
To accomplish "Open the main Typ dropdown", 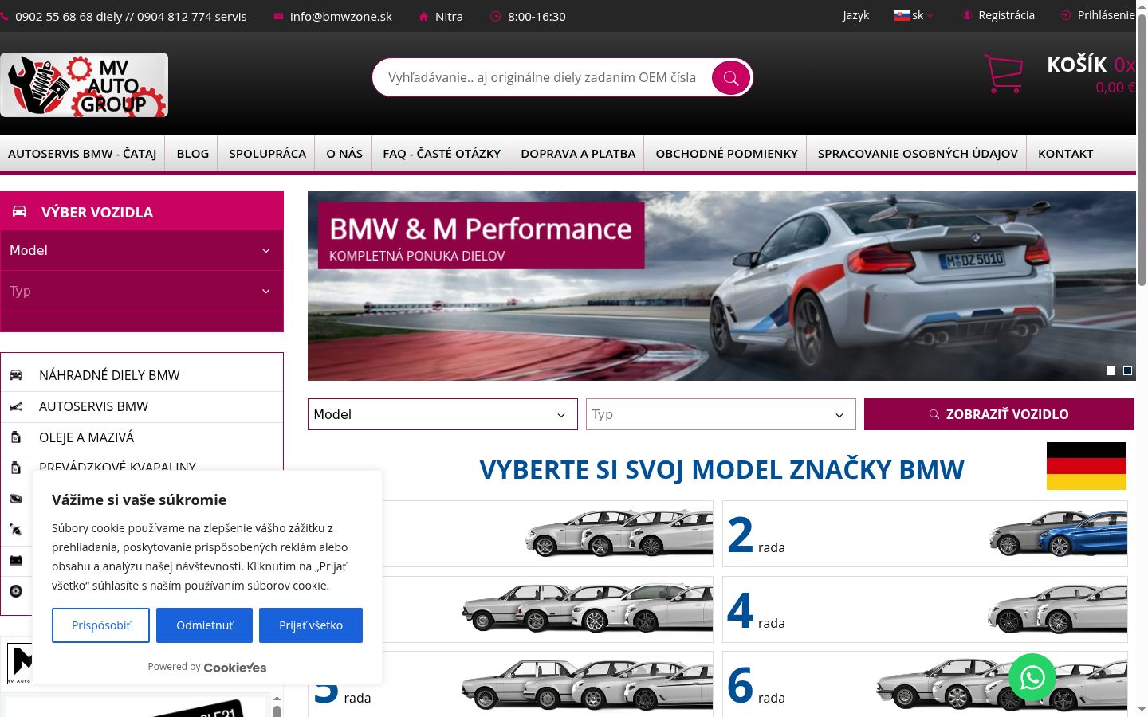I will [x=721, y=414].
